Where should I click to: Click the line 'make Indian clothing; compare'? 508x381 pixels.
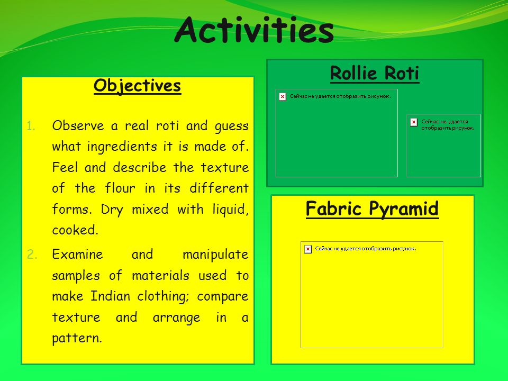(150, 296)
